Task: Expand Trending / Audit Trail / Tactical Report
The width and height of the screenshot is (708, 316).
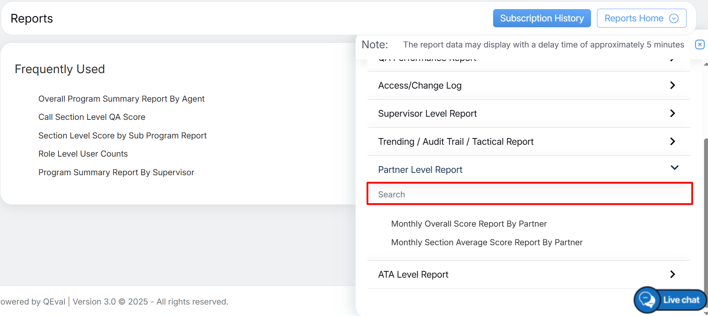Action: 528,142
